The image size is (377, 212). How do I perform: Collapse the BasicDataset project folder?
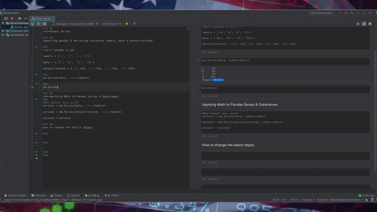click(x=3, y=23)
